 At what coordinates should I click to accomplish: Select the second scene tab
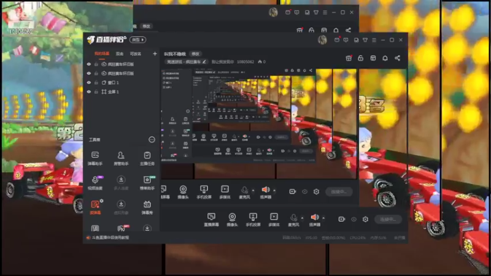pos(120,54)
